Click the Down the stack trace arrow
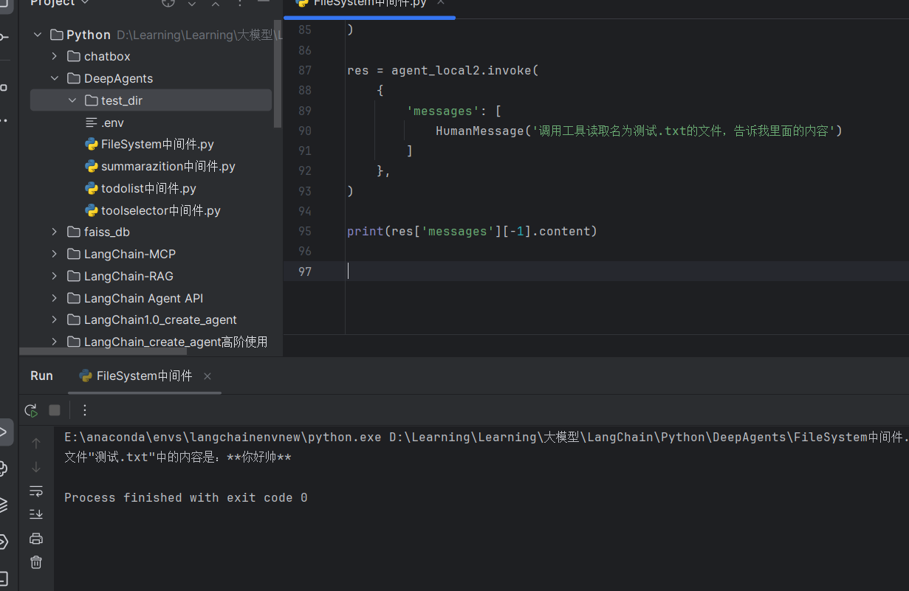 click(36, 467)
